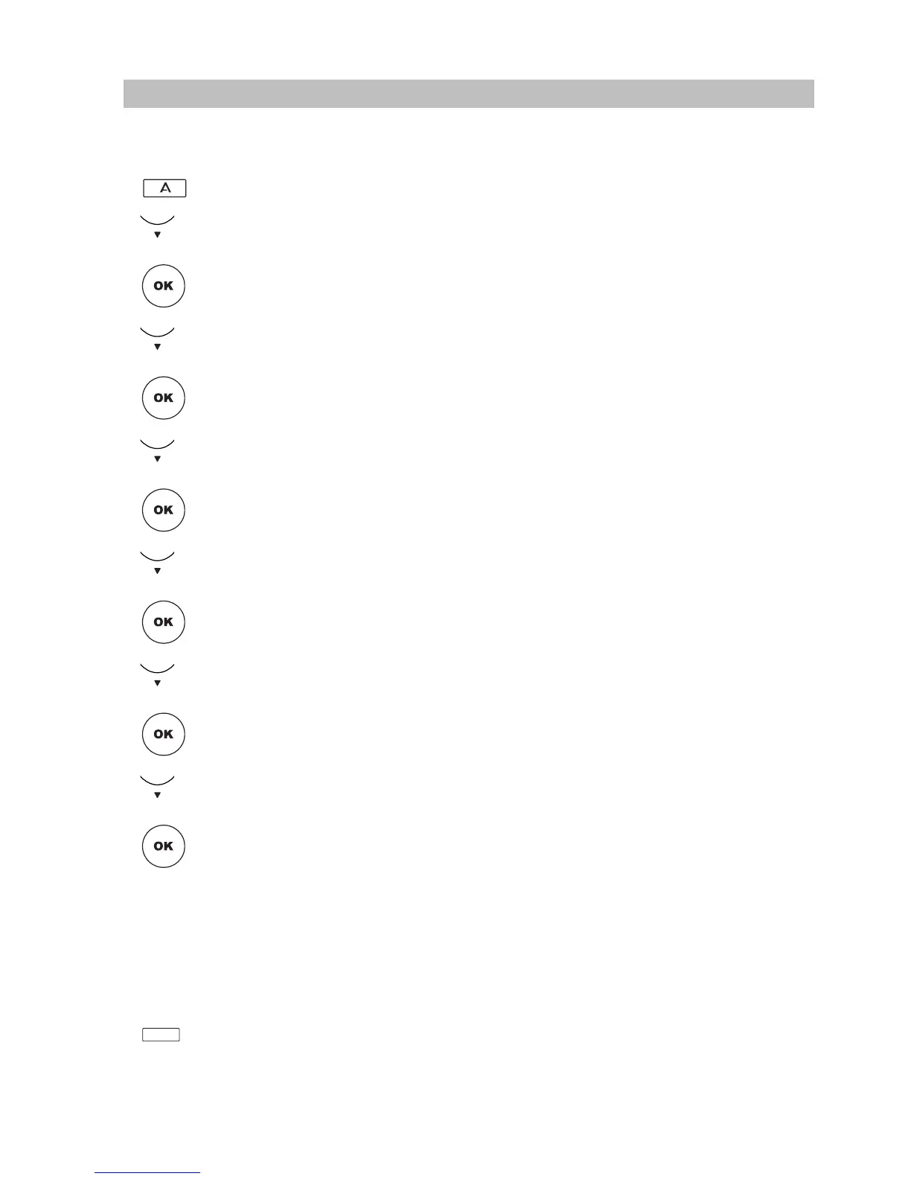Click the small triangle under the last curved arc
911x1179 pixels.
157,795
